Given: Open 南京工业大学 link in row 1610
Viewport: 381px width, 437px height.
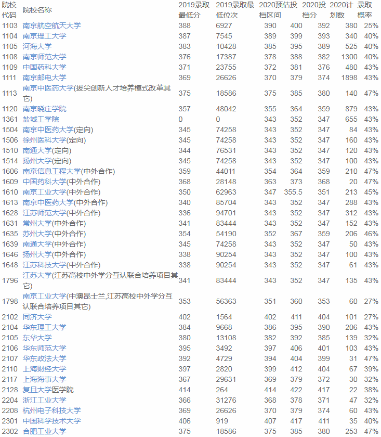Looking at the screenshot, I should pos(45,192).
